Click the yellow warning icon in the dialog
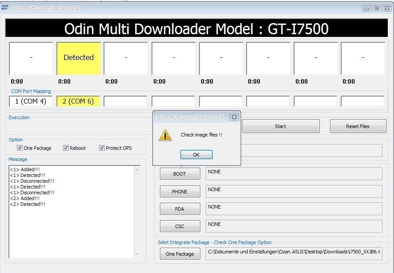This screenshot has height=273, width=394. [165, 135]
